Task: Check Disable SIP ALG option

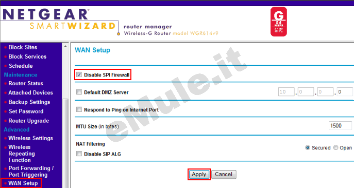Action: tap(79, 154)
